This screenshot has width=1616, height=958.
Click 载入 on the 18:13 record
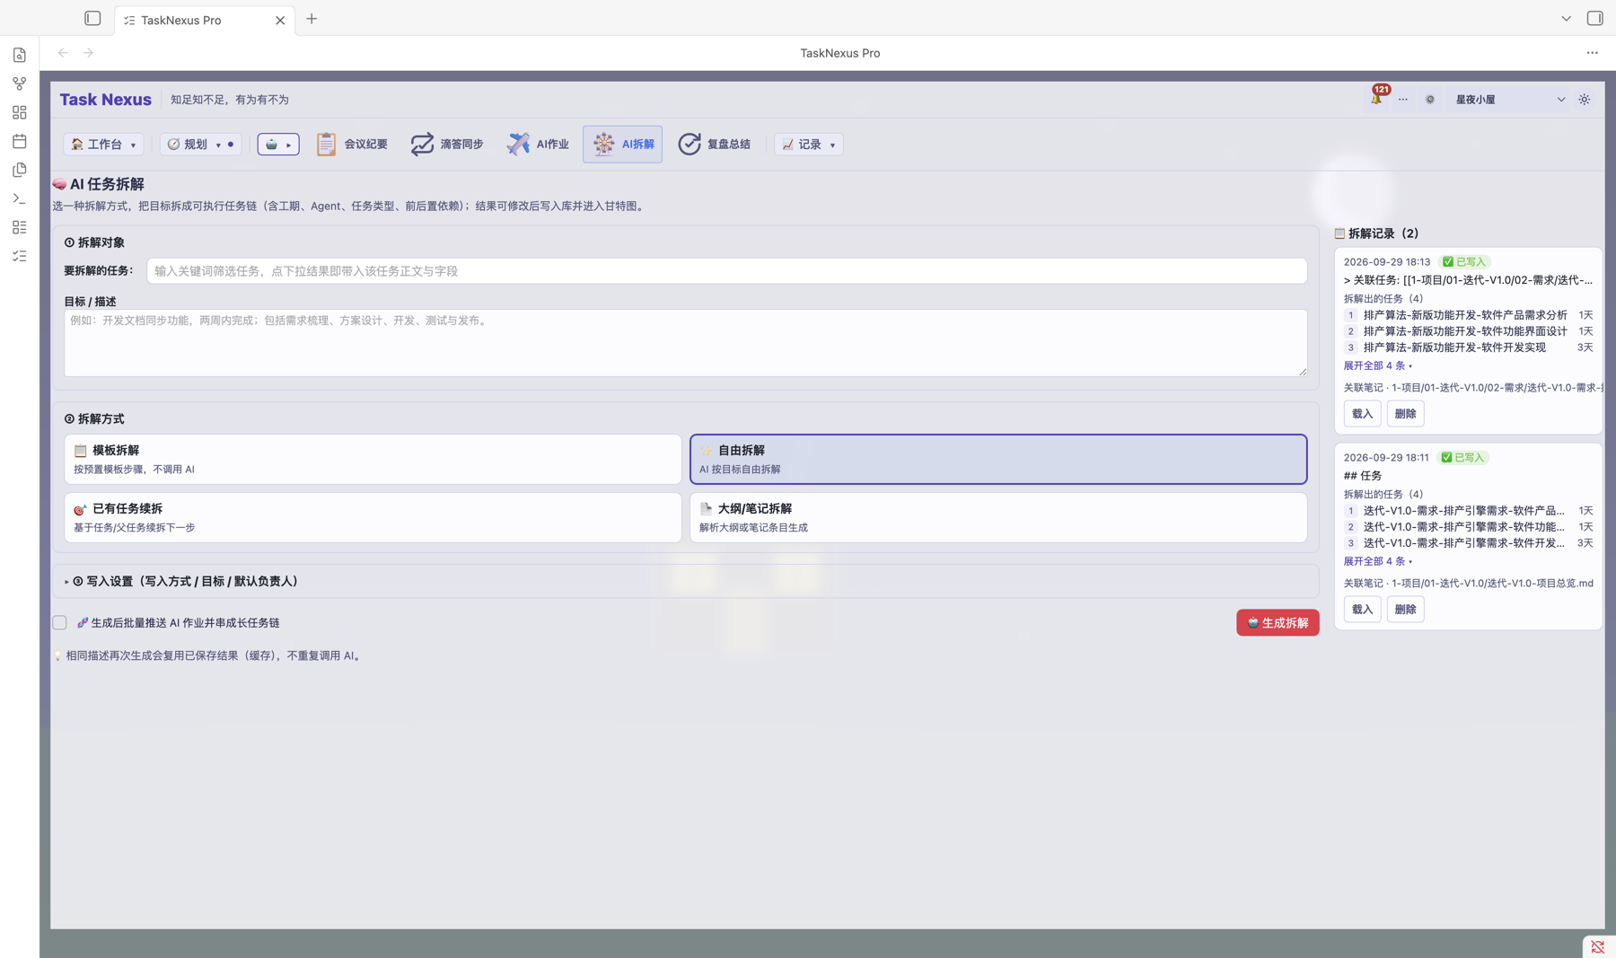(1362, 414)
